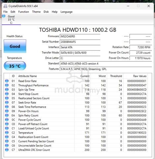Open the Function menu
The height and width of the screenshot is (159, 155).
coord(24,12)
